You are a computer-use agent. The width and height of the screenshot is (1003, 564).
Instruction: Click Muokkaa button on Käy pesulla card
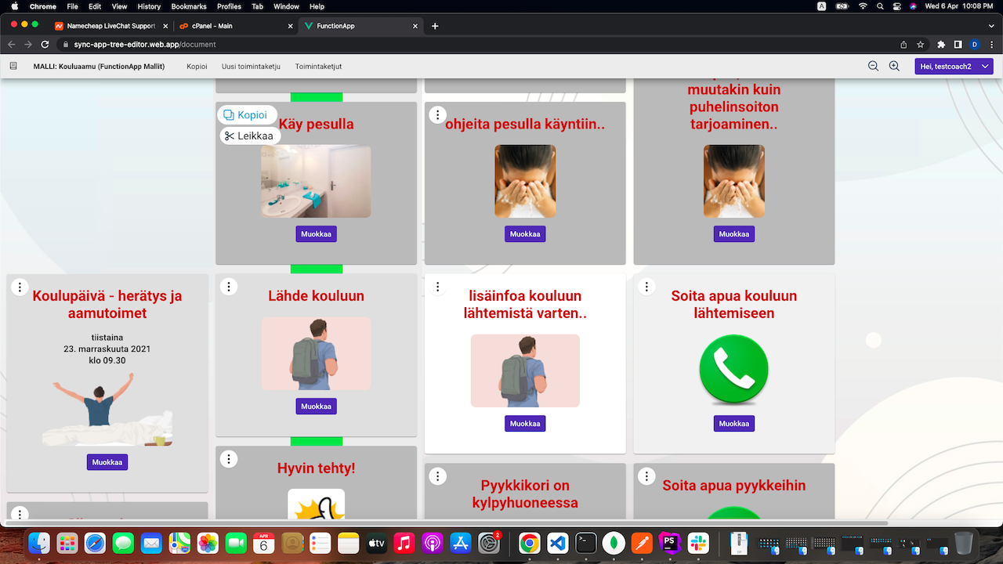pos(316,234)
